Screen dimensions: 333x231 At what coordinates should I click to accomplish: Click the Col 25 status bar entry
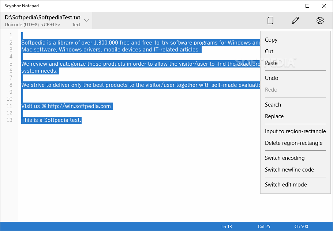coord(264,227)
